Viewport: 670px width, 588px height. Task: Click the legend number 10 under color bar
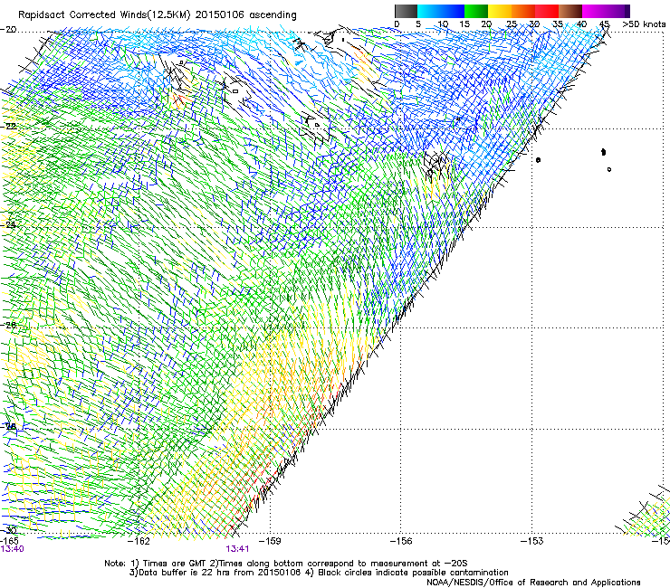coord(443,24)
